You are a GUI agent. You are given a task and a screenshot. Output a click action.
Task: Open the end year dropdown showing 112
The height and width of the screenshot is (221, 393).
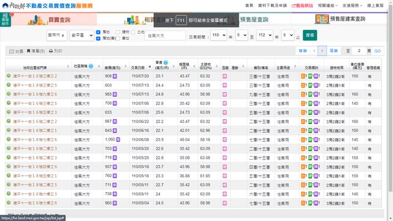[x=265, y=35]
